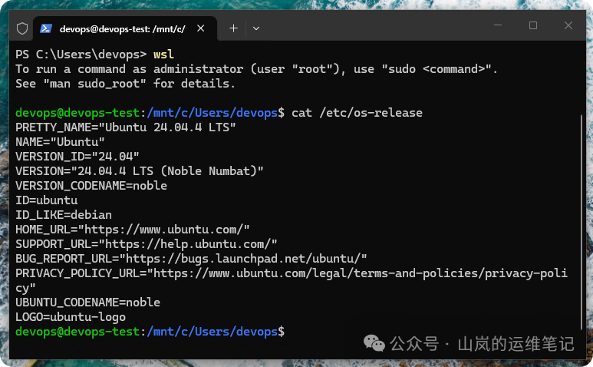Click the 'To run a command as administrator' line

(256, 69)
